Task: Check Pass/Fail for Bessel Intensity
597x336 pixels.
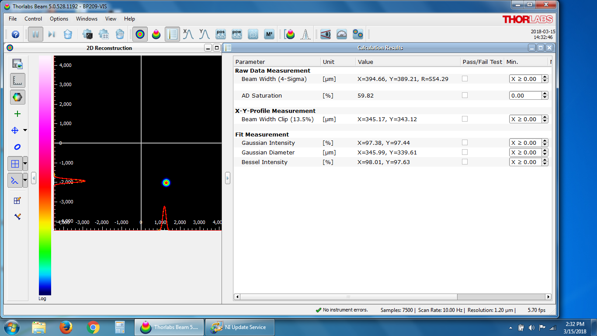Action: [465, 162]
